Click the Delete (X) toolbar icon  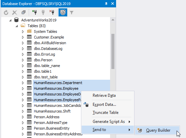click(x=15, y=12)
